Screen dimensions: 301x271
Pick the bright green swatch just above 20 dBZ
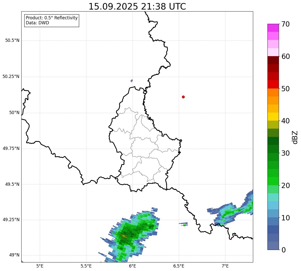tap(273, 181)
